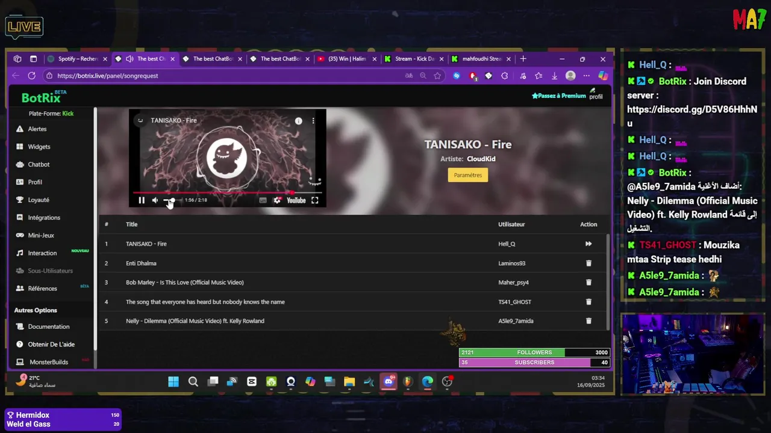
Task: Skip the TANISAKO - Fire song
Action: [x=588, y=244]
